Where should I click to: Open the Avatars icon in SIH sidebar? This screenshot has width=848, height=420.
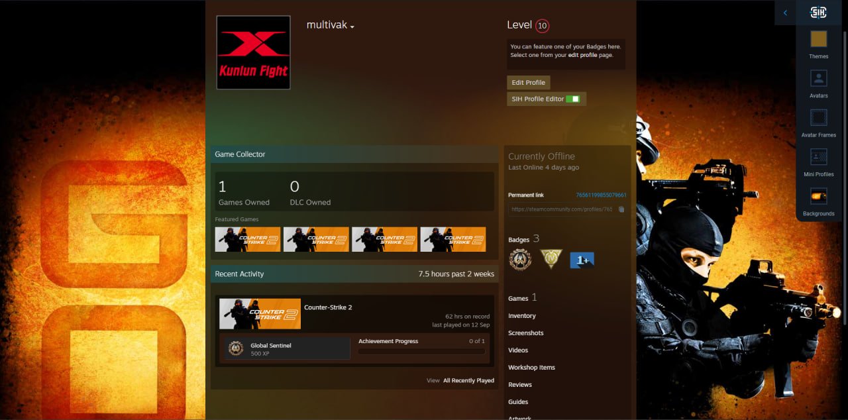818,79
